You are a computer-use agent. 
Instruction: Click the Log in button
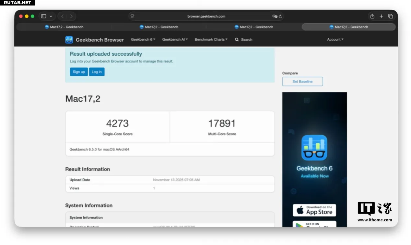coord(97,72)
